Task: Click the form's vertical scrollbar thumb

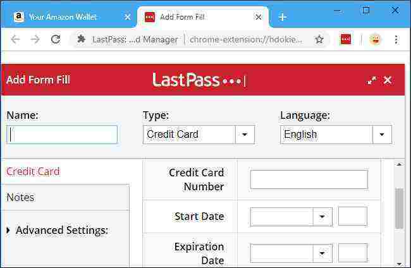Action: click(399, 209)
